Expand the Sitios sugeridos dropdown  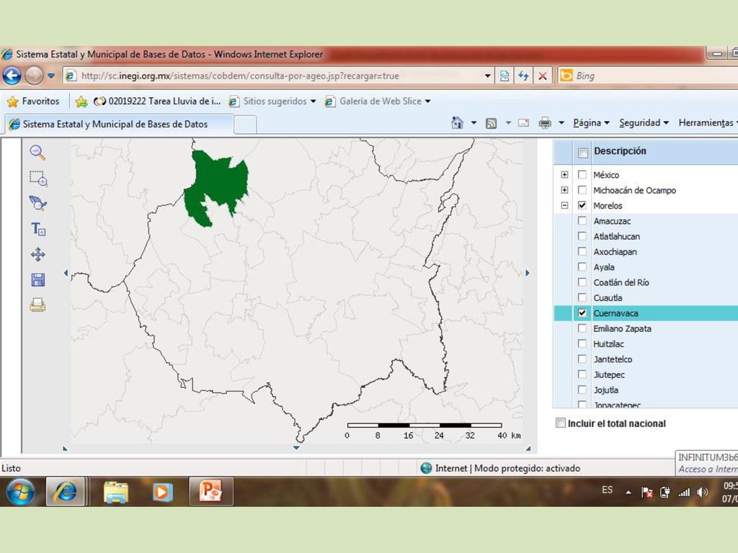[313, 101]
